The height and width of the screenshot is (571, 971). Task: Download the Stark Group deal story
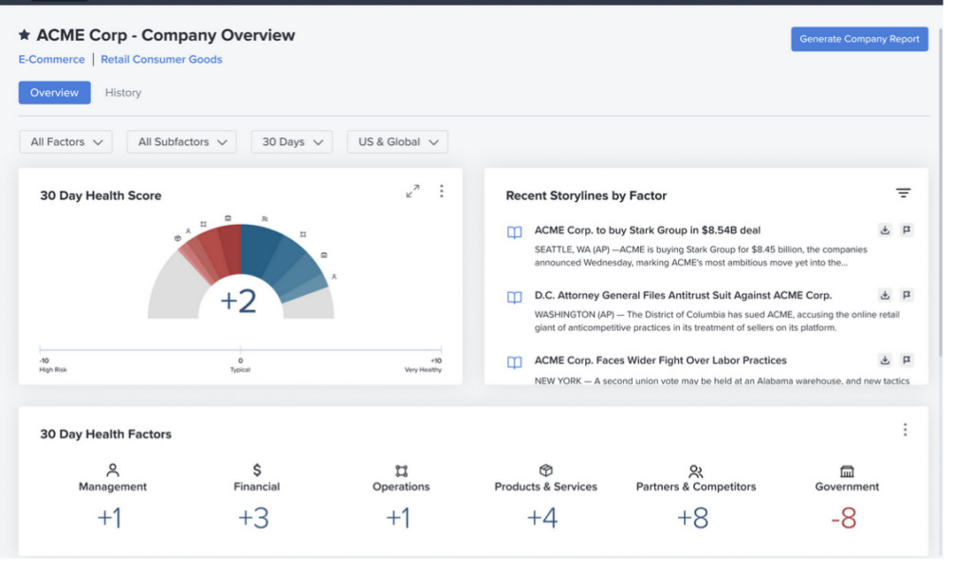pos(885,230)
